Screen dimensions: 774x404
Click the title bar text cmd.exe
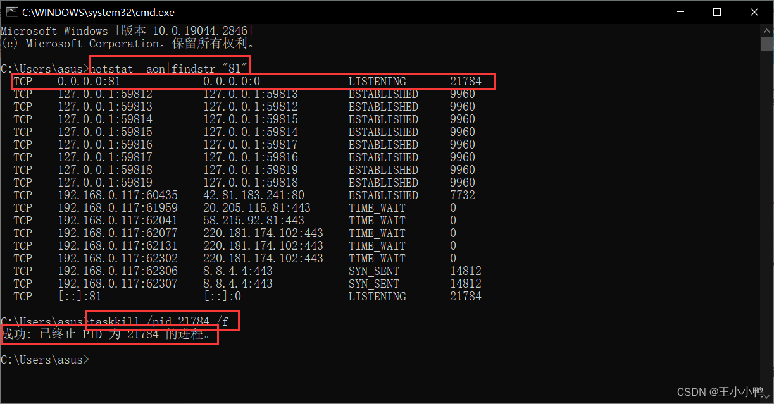pos(98,11)
